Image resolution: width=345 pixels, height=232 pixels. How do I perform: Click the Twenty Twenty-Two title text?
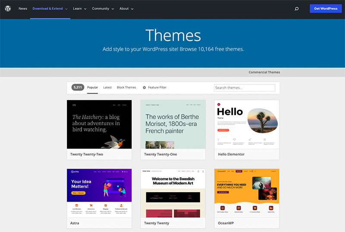point(87,154)
